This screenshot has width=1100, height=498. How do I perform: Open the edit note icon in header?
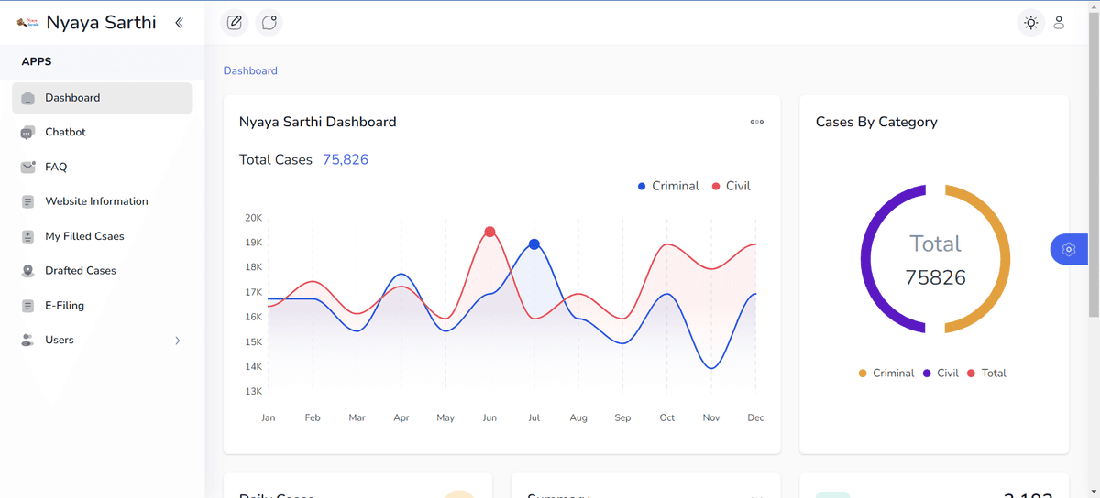[x=235, y=23]
